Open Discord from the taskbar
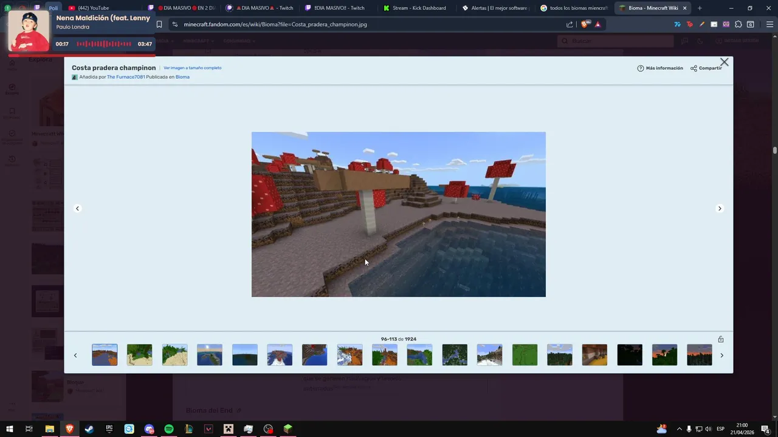 pyautogui.click(x=149, y=429)
